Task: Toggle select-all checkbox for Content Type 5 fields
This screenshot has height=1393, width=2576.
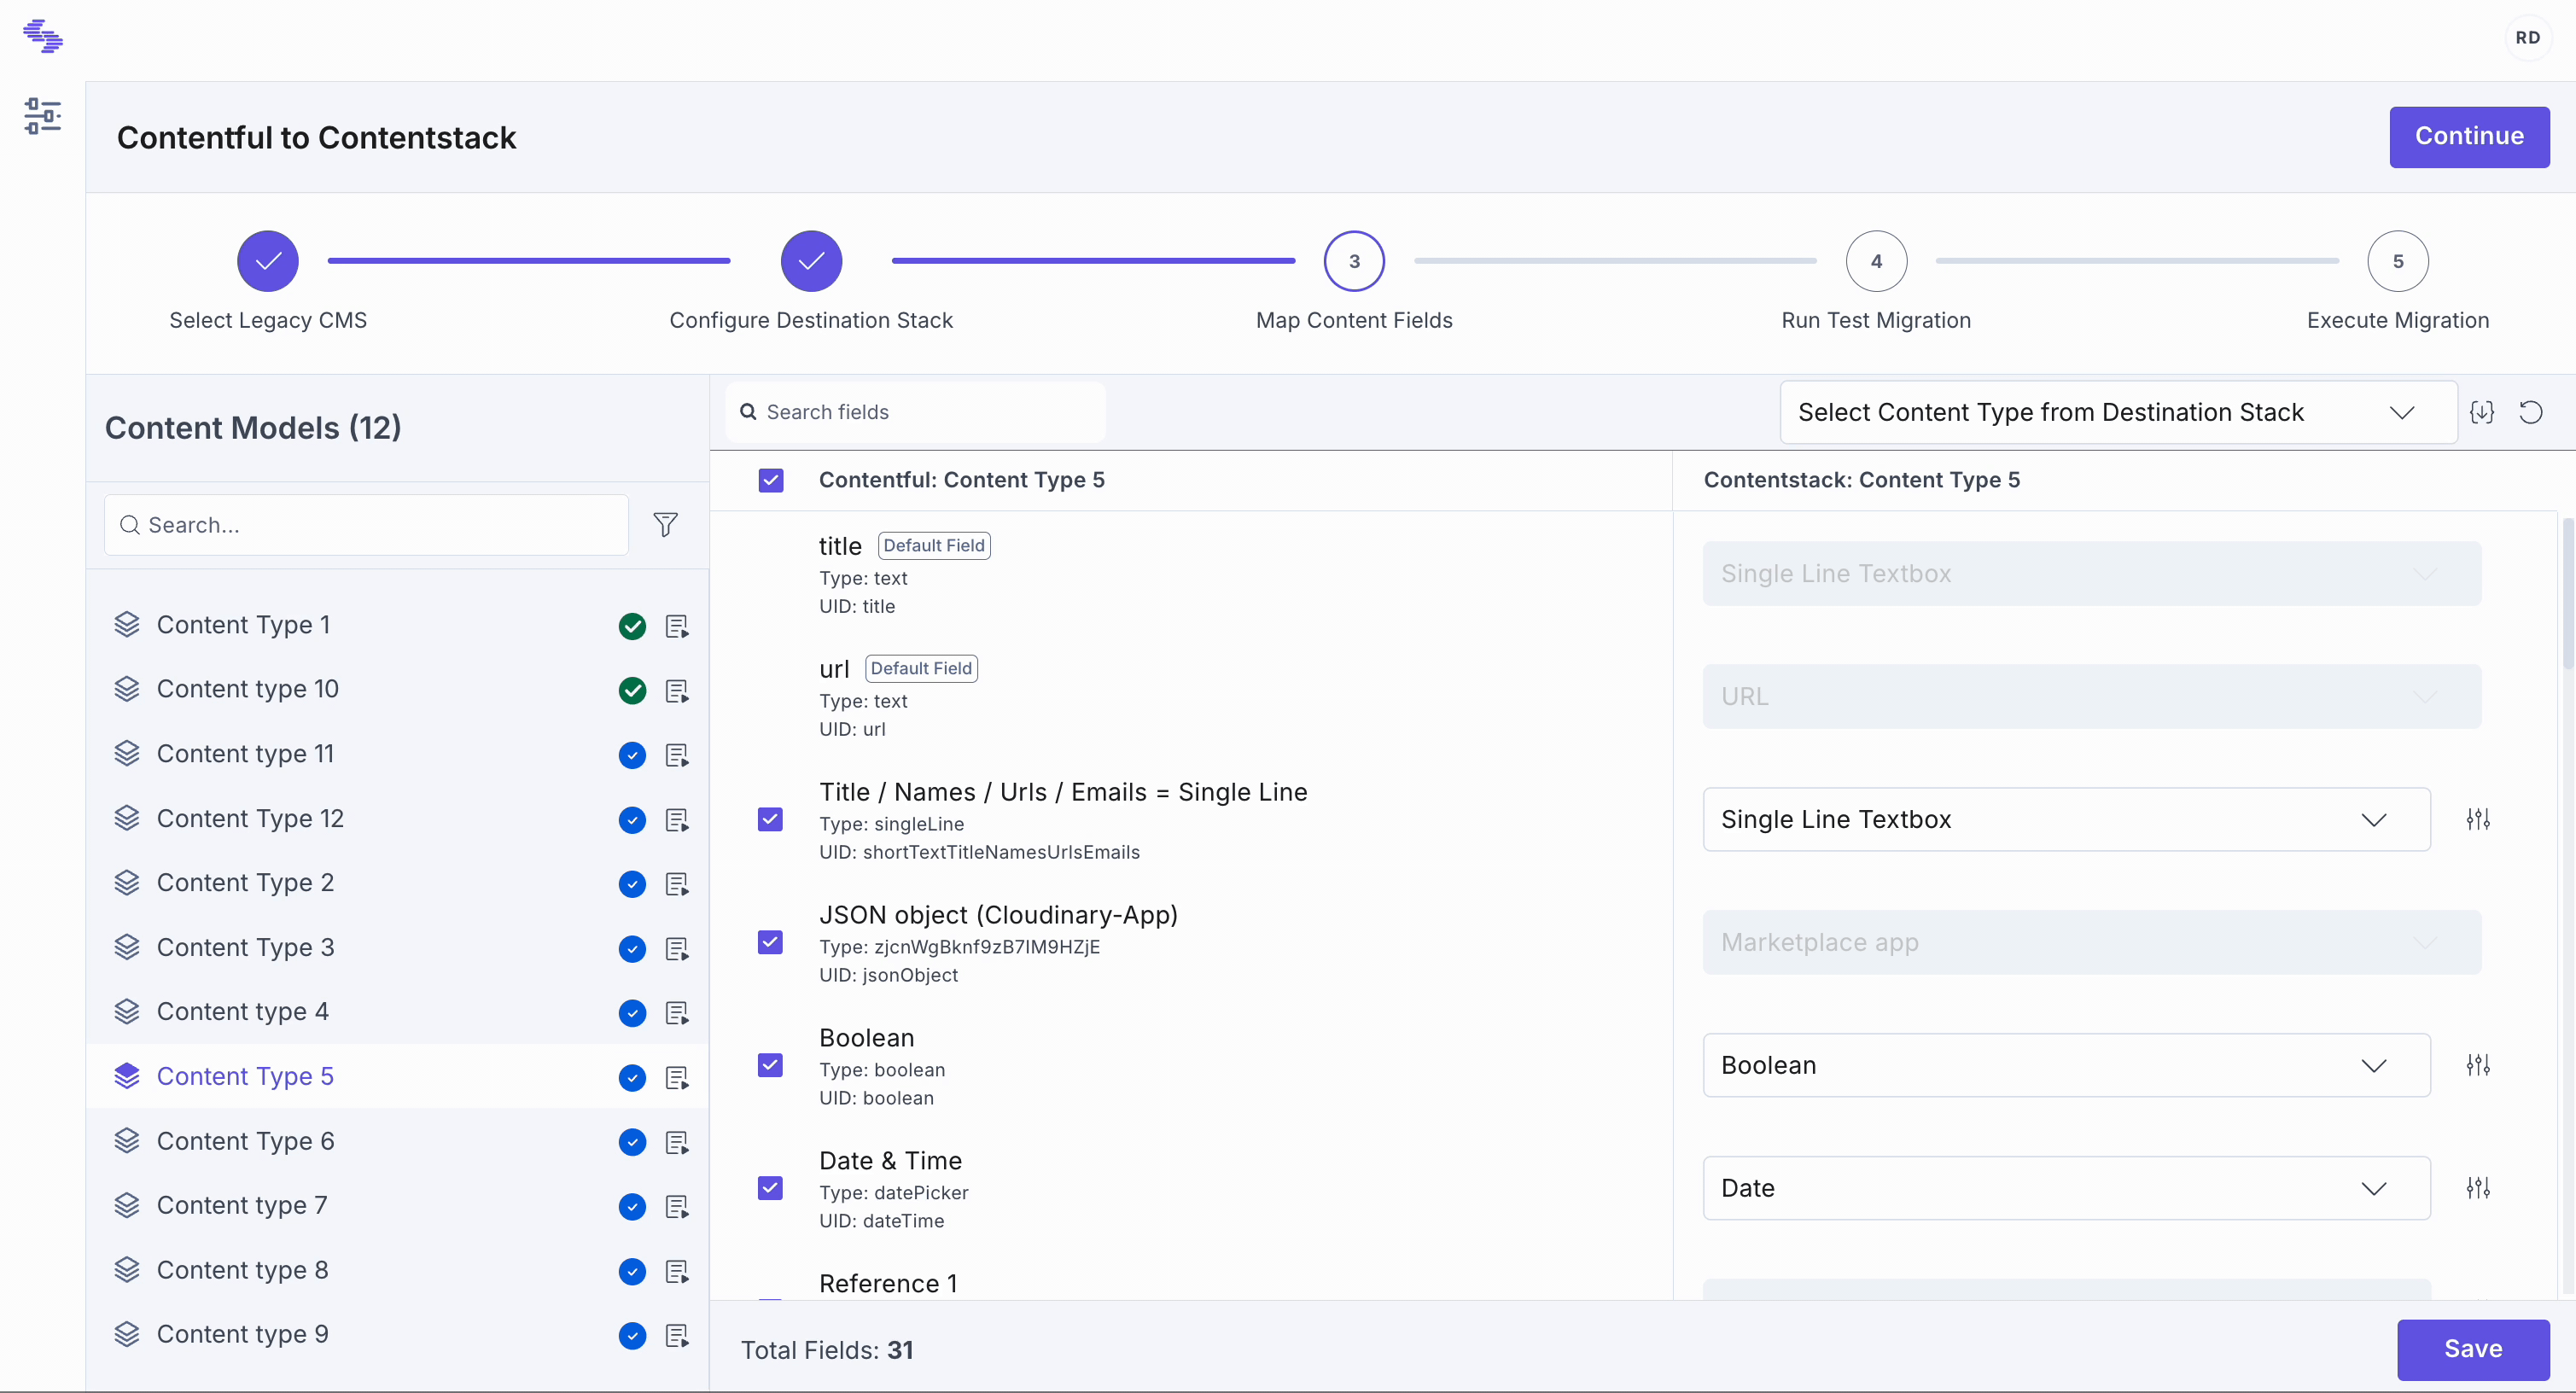Action: click(771, 480)
